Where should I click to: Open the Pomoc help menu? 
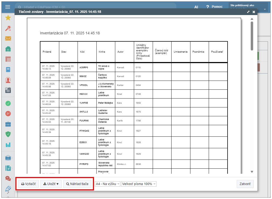pos(214,7)
